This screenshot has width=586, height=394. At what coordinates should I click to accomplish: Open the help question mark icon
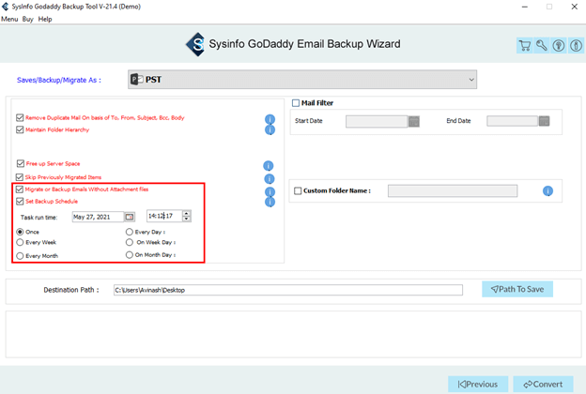[559, 46]
